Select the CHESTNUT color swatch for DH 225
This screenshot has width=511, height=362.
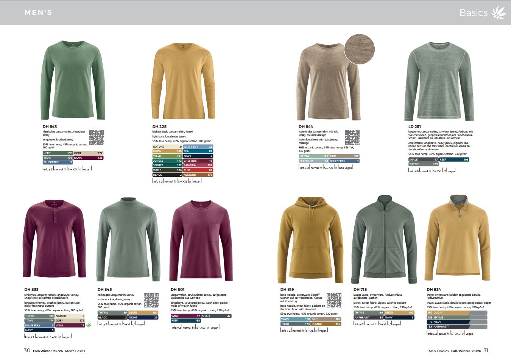click(198, 161)
